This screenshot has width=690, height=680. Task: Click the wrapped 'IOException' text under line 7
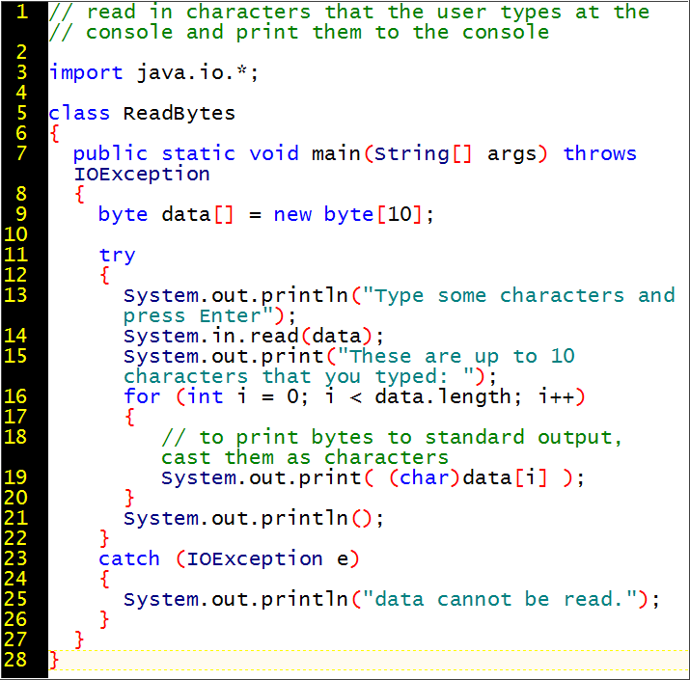click(142, 175)
